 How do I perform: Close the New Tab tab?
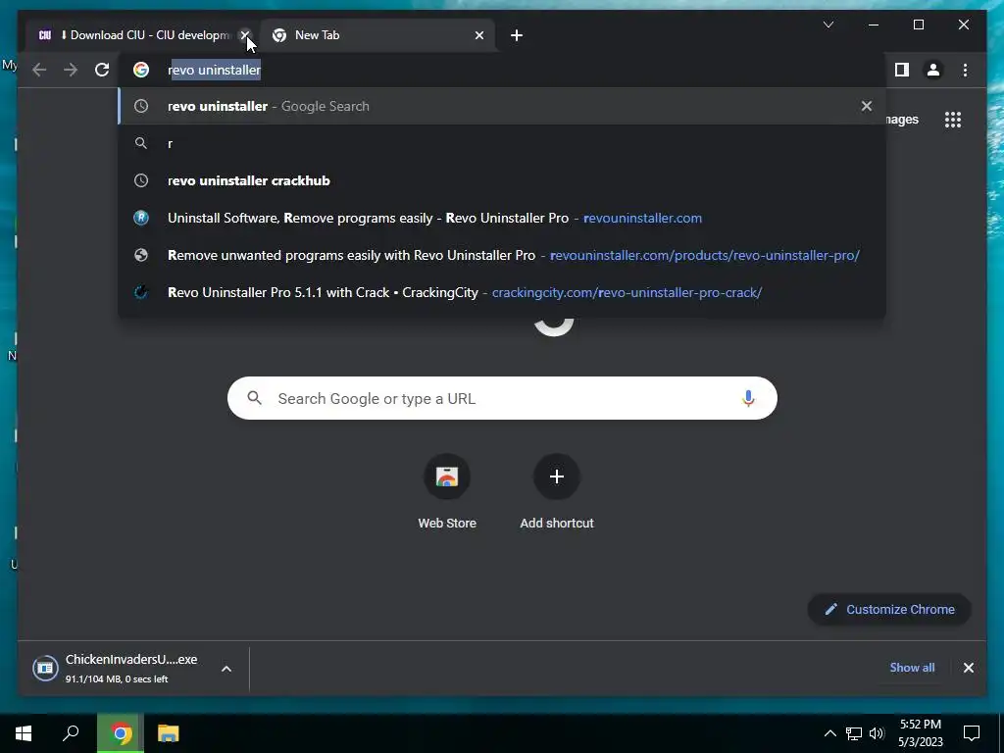click(478, 35)
